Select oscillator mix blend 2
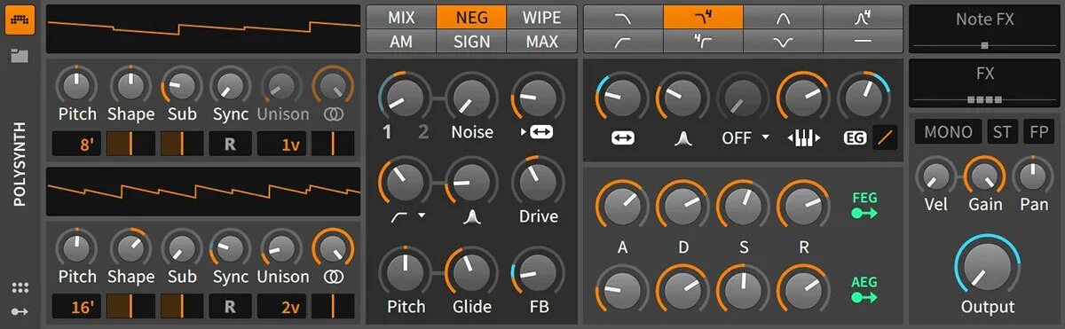 423,132
